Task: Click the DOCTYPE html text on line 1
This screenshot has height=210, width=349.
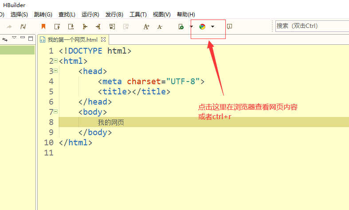Action: click(x=95, y=51)
